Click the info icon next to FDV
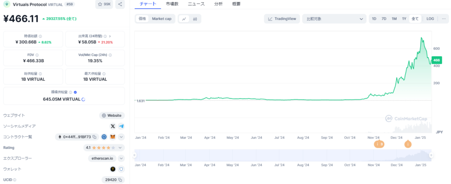Screen dimensions: 451x184 tap(37, 55)
